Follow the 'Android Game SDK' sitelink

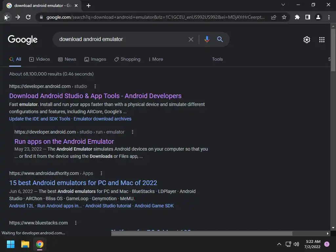154,206
